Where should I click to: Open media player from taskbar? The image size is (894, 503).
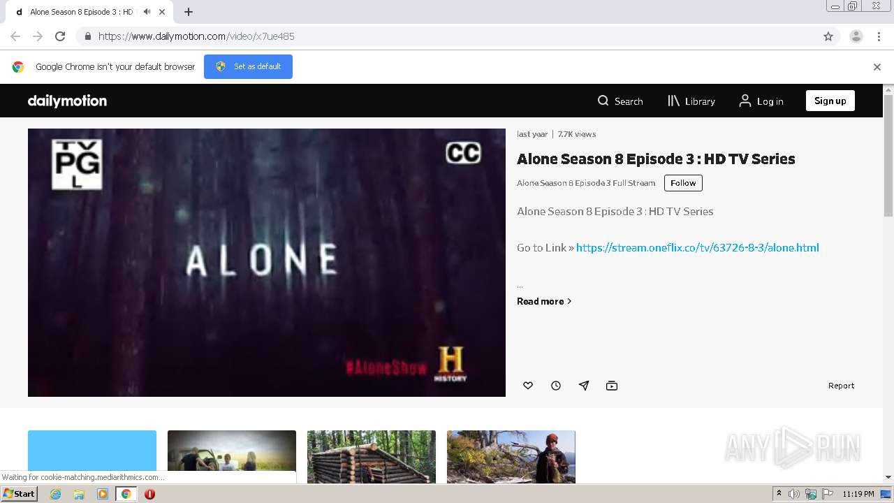[x=103, y=494]
